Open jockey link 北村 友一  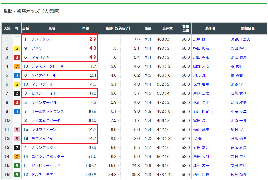click(201, 165)
